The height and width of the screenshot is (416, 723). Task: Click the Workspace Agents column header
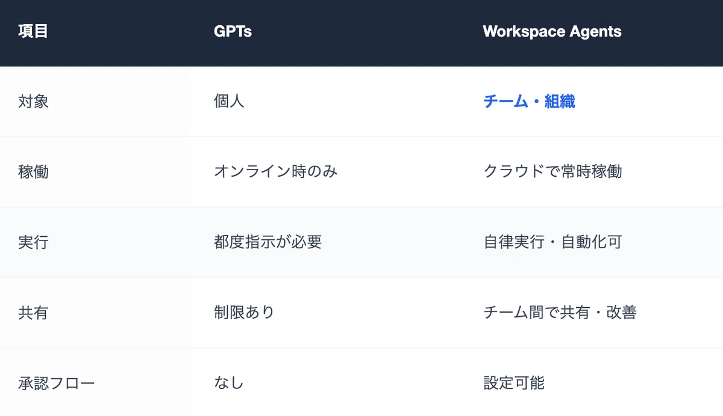tap(552, 31)
